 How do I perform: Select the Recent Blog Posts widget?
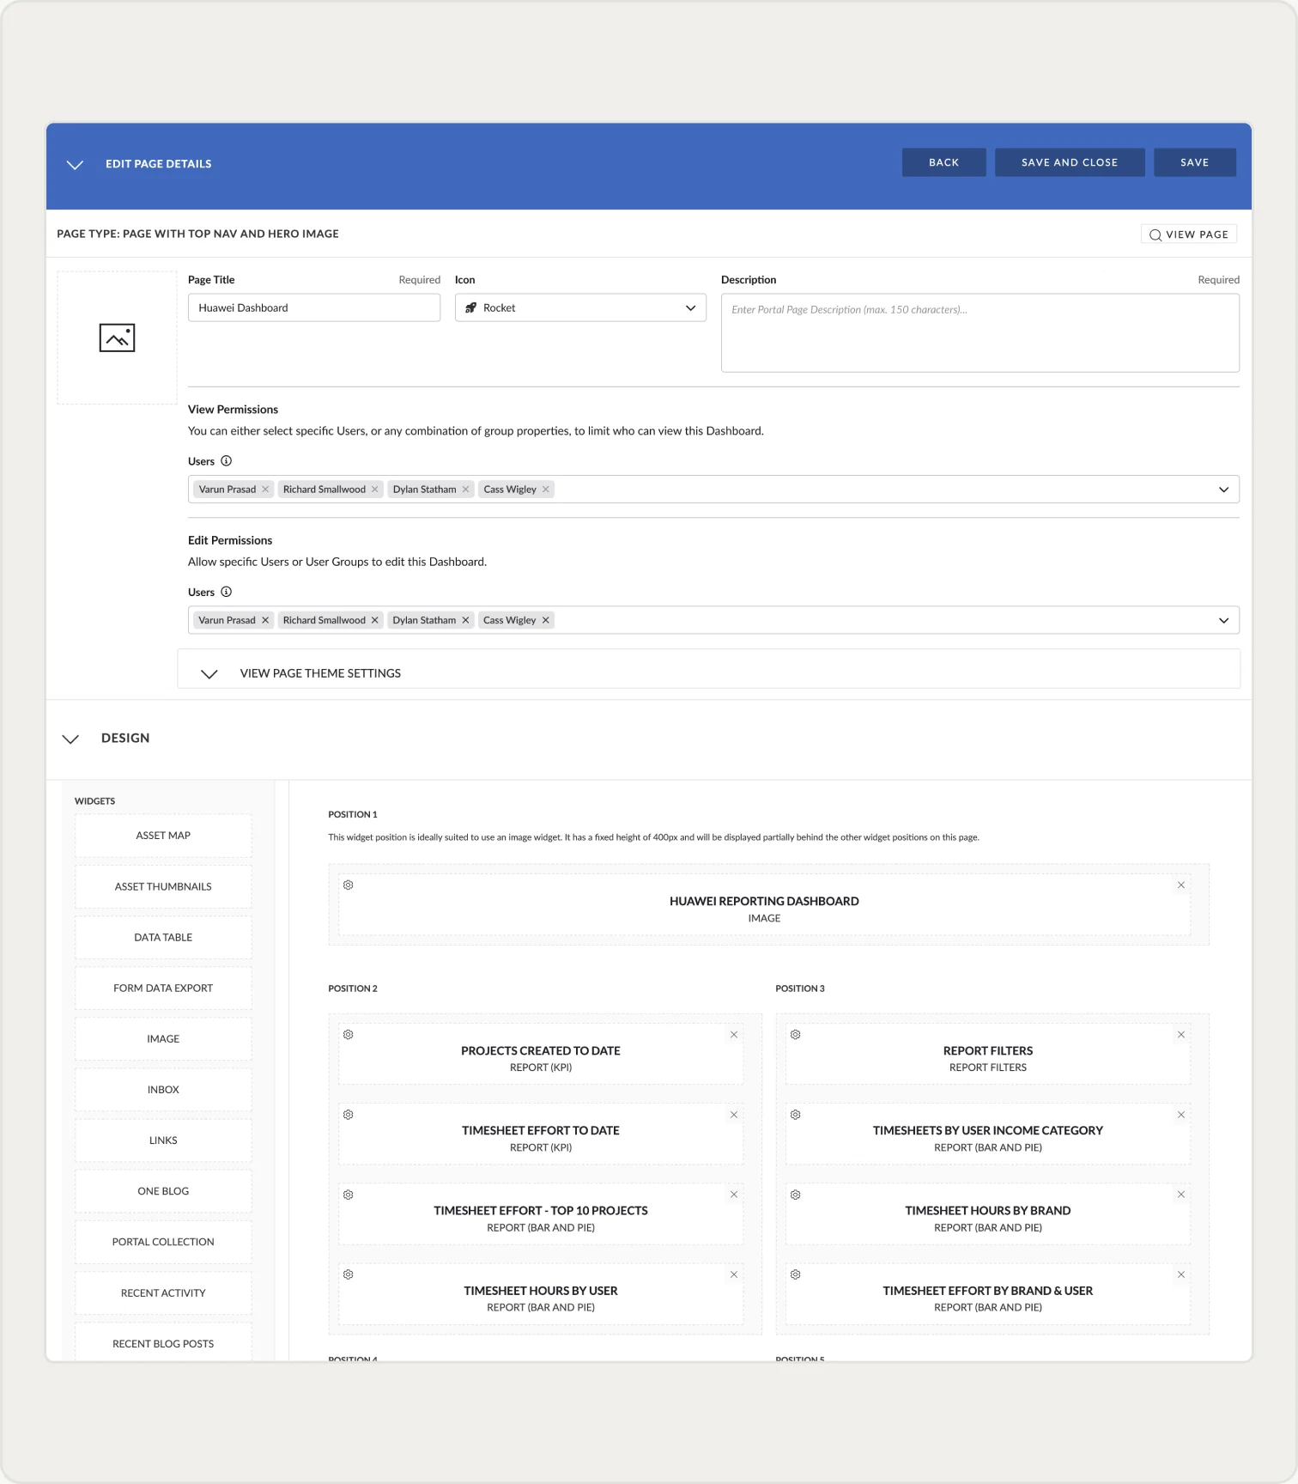pos(163,1342)
